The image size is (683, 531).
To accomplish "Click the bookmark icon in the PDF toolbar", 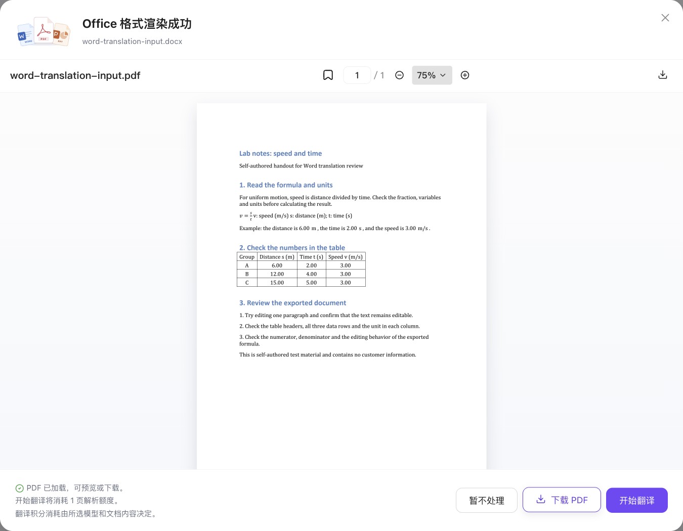I will pyautogui.click(x=328, y=75).
